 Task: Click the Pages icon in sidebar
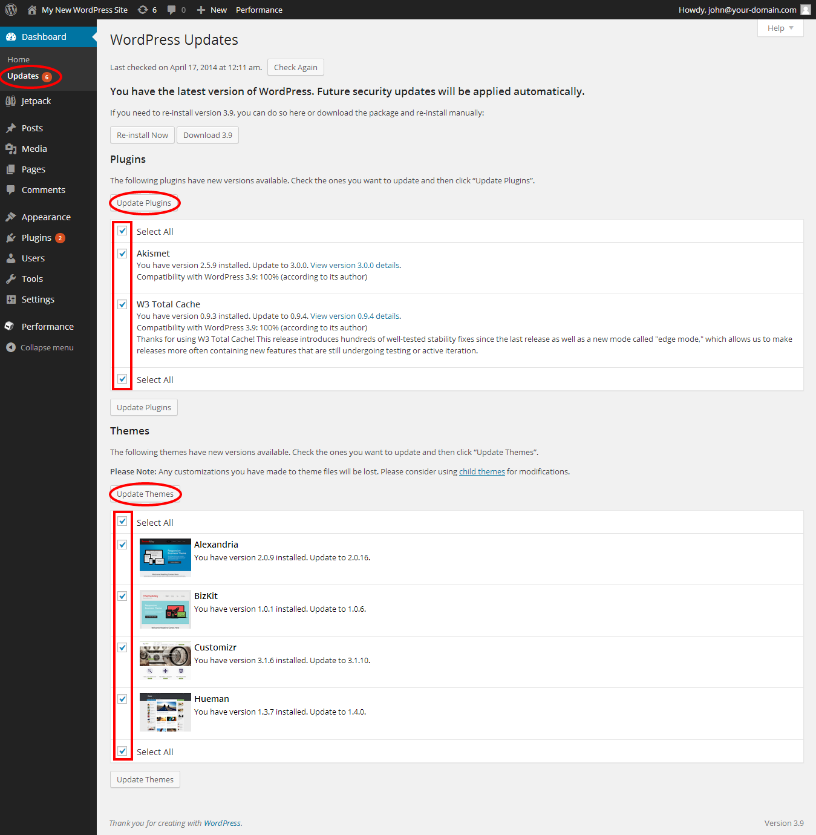[x=11, y=169]
